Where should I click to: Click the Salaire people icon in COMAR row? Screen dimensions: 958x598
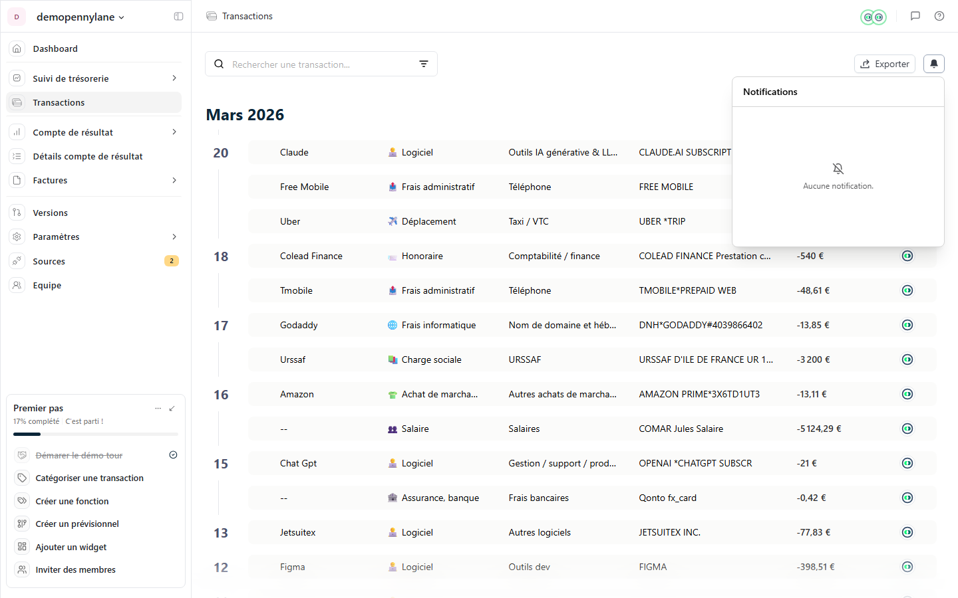[x=393, y=429]
